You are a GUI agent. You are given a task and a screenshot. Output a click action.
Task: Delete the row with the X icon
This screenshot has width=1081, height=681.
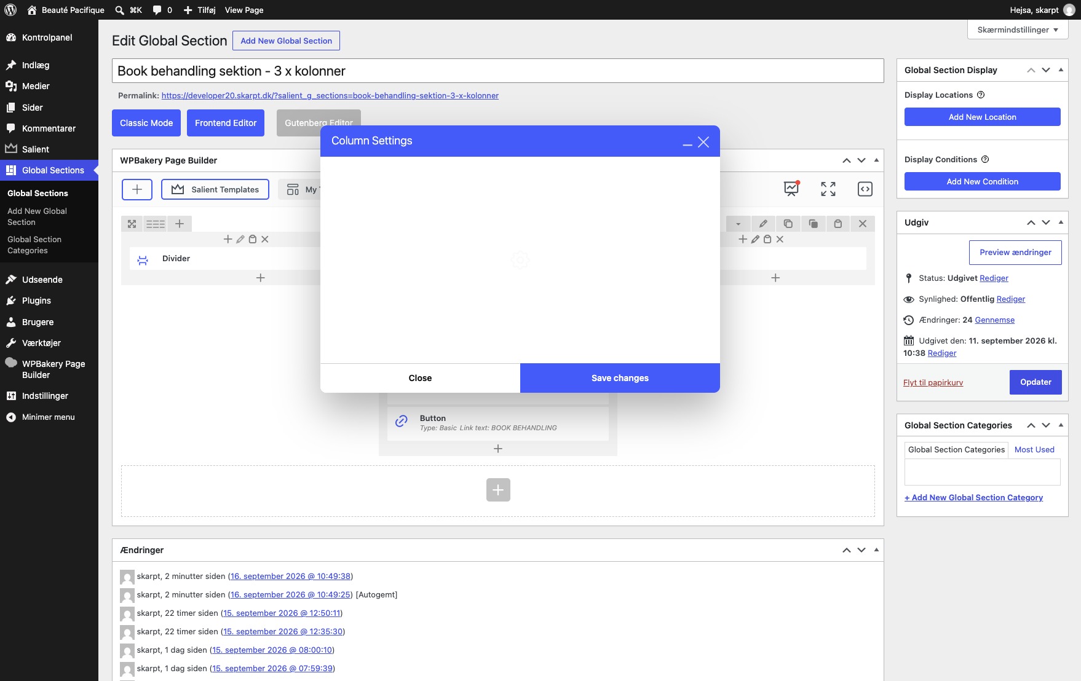pos(863,224)
